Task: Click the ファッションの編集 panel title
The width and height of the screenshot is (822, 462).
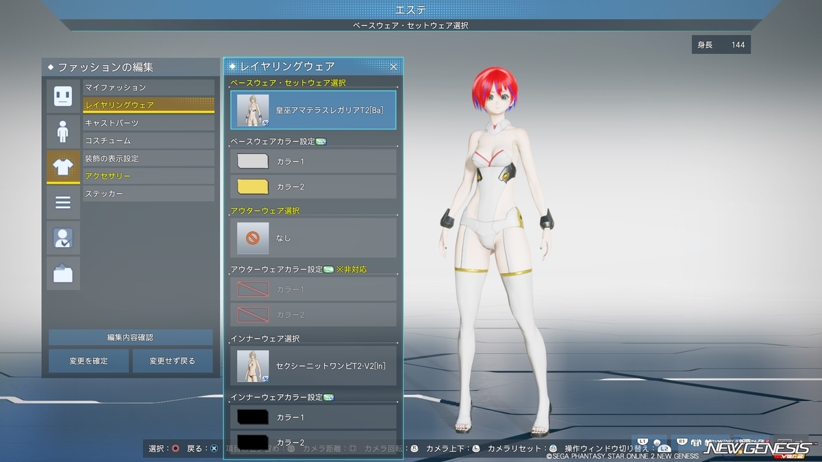Action: [105, 67]
